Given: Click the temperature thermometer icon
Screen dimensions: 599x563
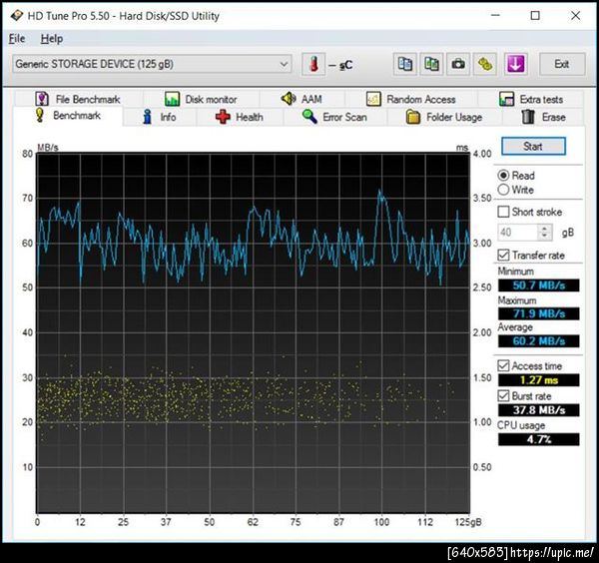Looking at the screenshot, I should 313,64.
